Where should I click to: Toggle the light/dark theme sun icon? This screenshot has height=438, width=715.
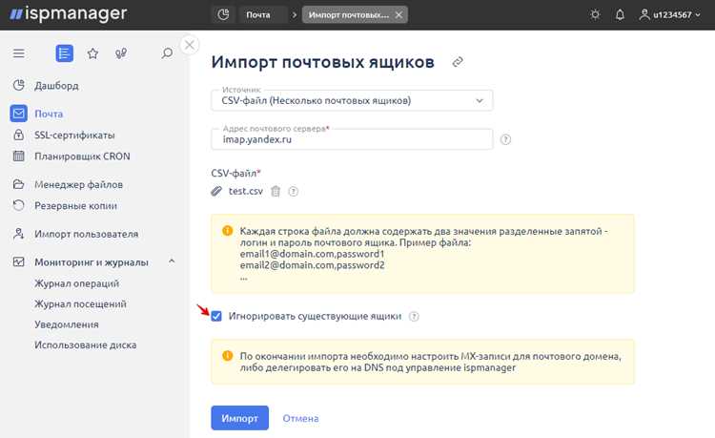pos(595,14)
